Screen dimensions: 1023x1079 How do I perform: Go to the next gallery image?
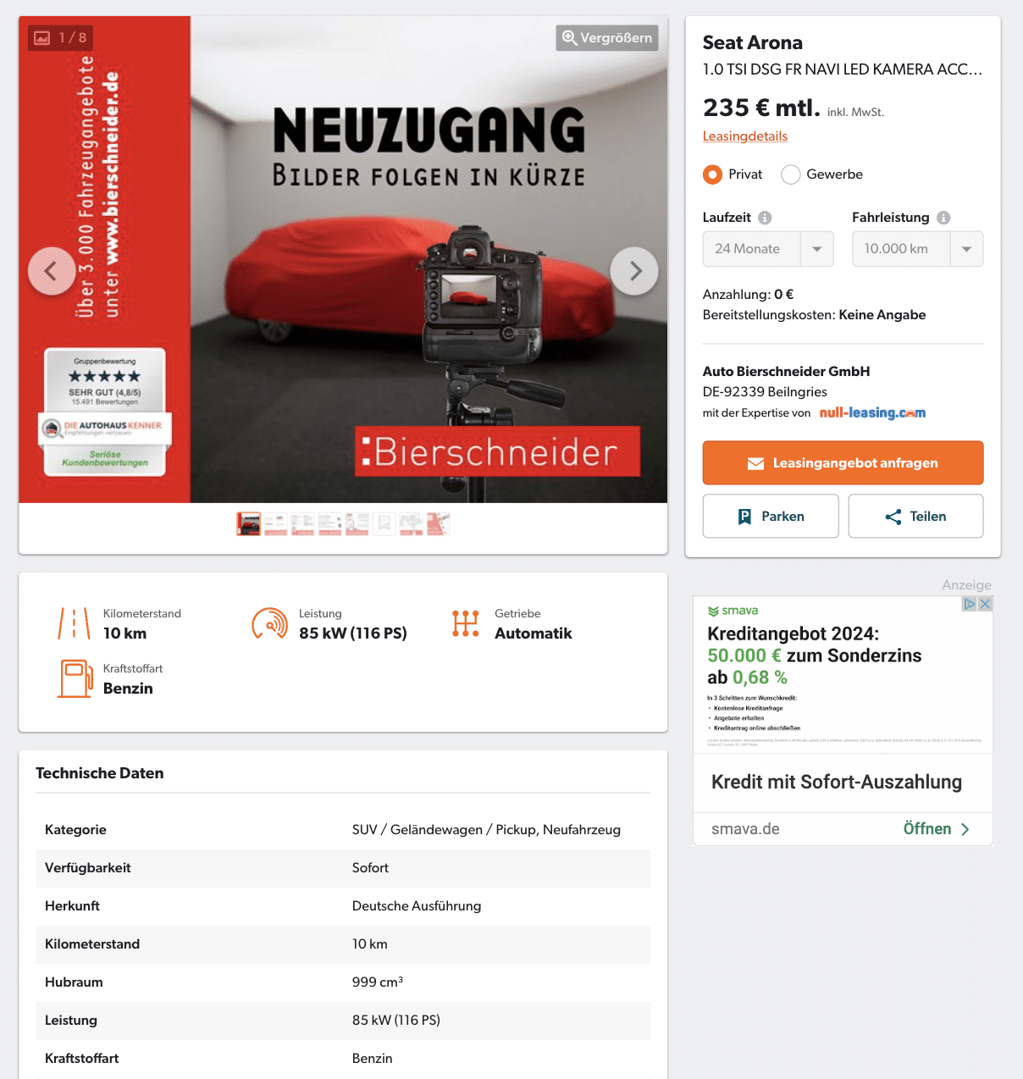point(634,271)
